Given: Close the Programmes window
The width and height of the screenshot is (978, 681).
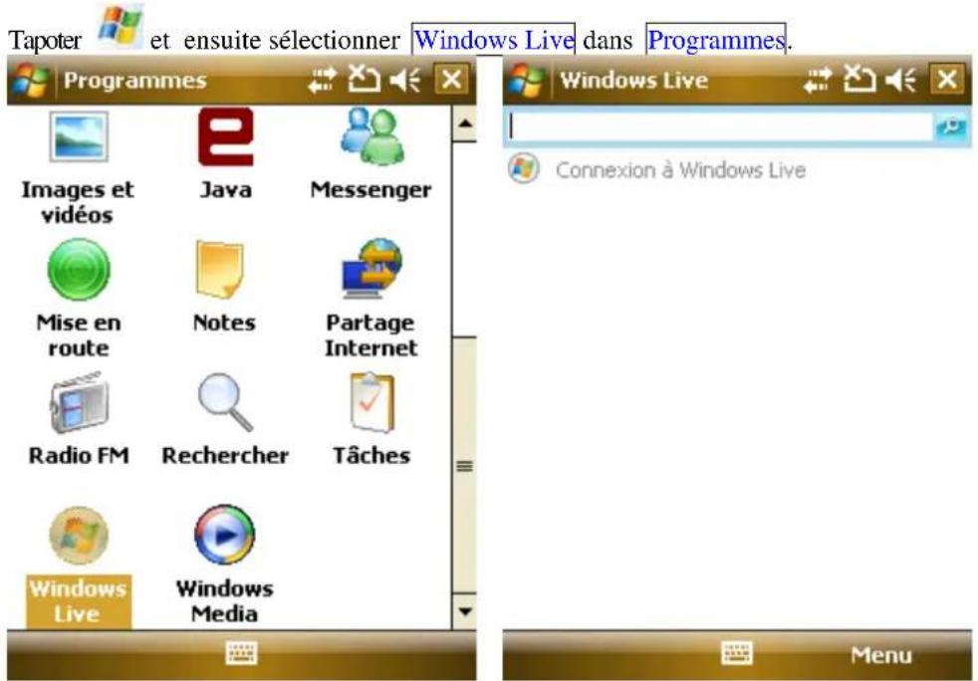Looking at the screenshot, I should tap(451, 80).
